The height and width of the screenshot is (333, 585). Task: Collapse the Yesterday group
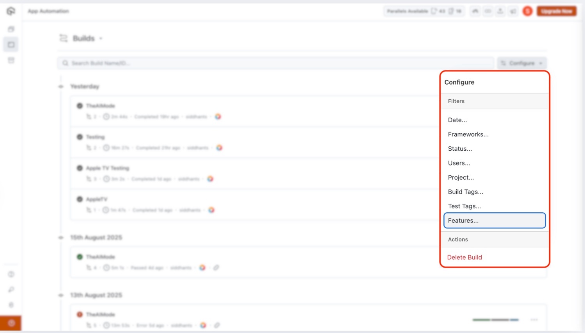pyautogui.click(x=61, y=86)
